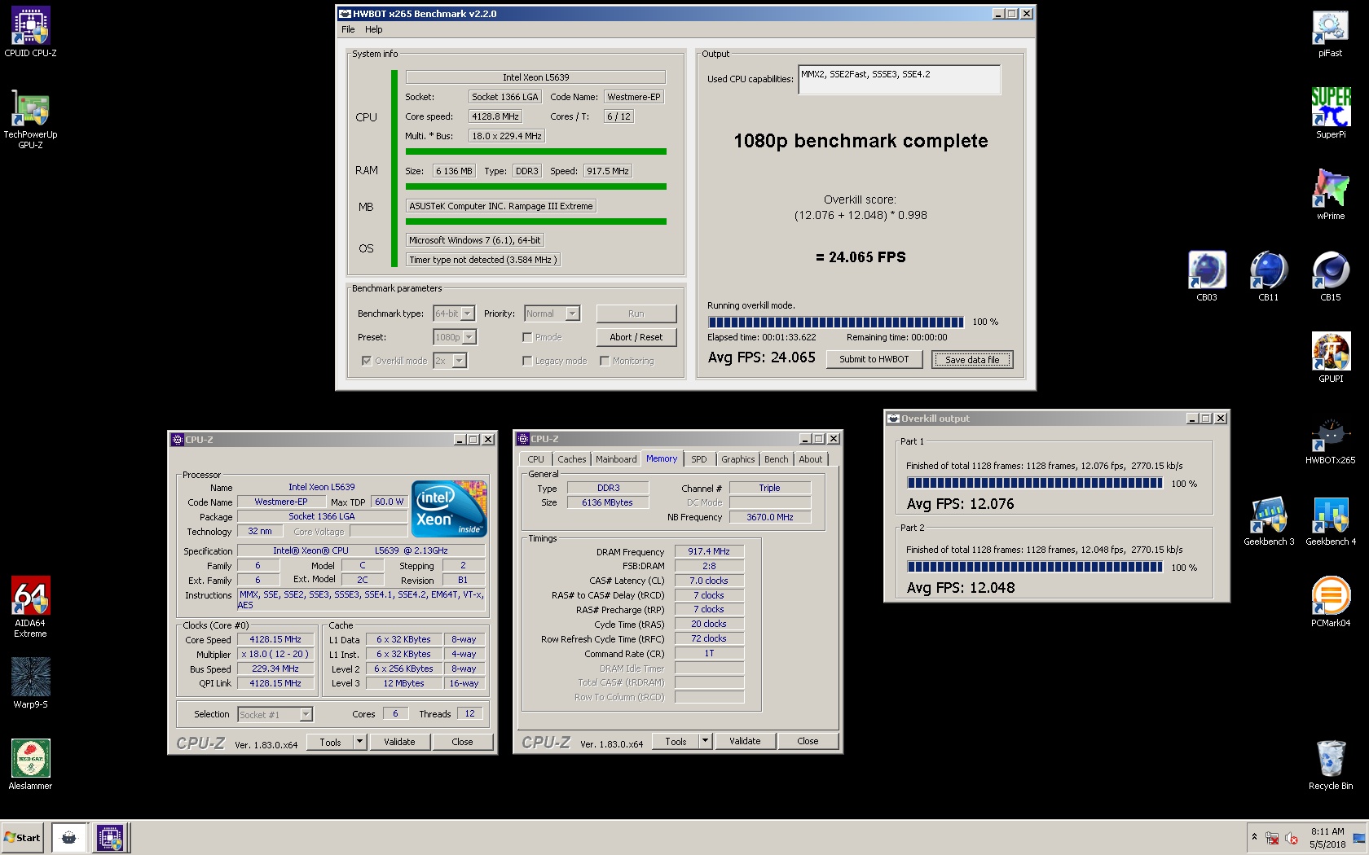This screenshot has width=1369, height=855.
Task: Open the CPUID CPU-Z desktop icon
Action: 30,33
